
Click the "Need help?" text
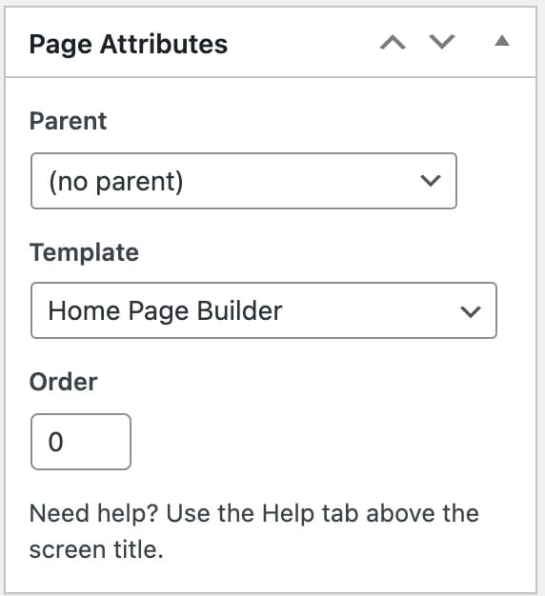click(93, 513)
